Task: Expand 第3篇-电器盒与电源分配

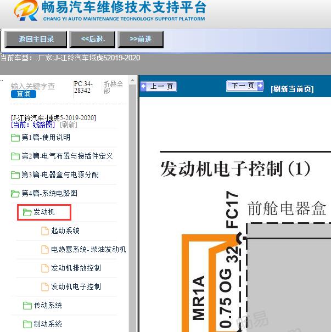Action: click(x=60, y=175)
